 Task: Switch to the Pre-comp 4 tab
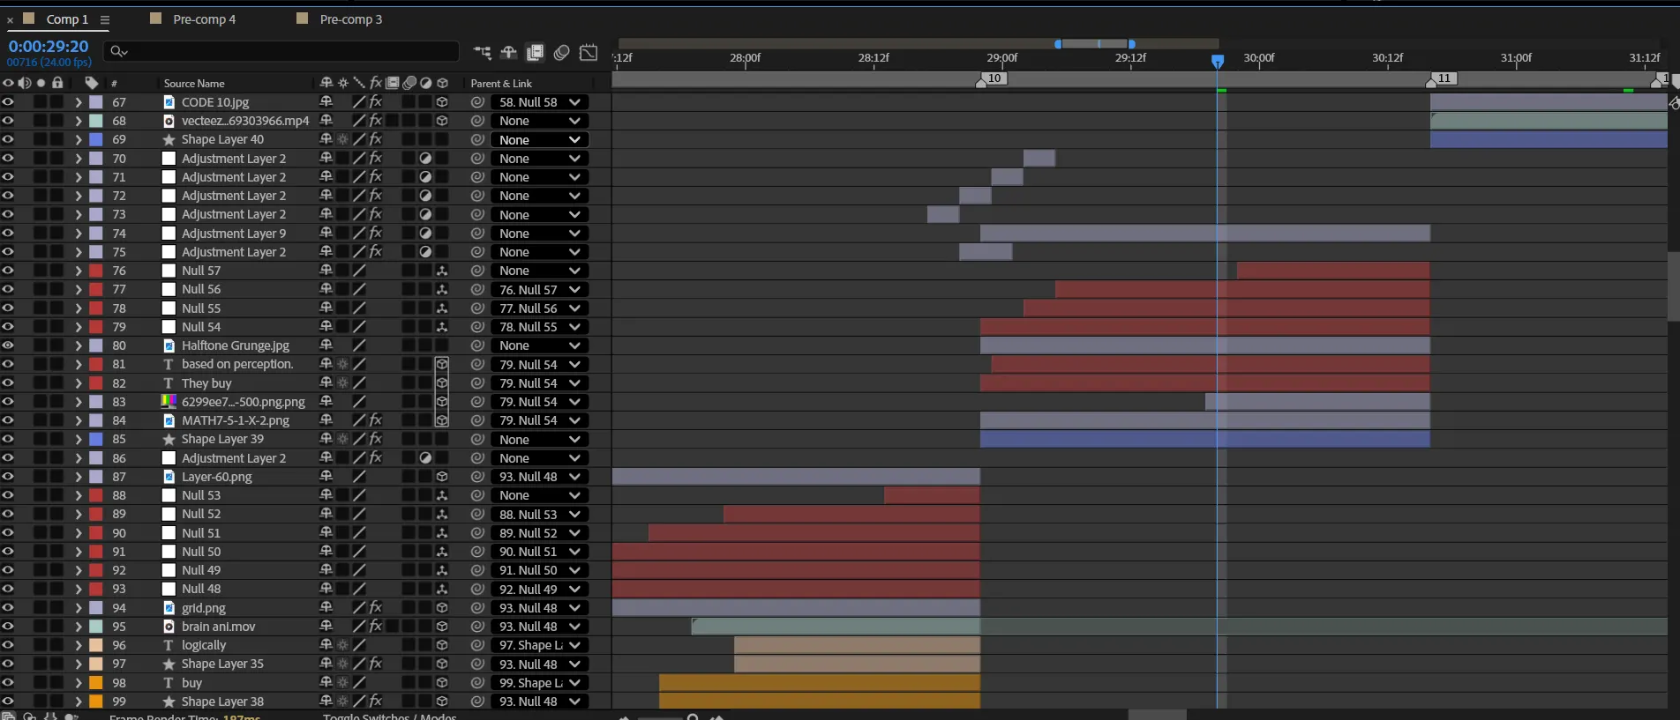click(x=204, y=19)
